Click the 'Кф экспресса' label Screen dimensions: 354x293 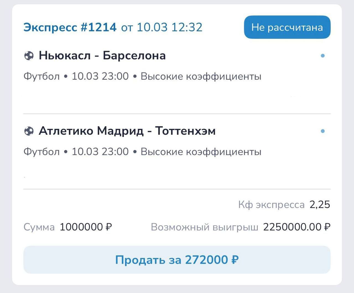tap(271, 205)
